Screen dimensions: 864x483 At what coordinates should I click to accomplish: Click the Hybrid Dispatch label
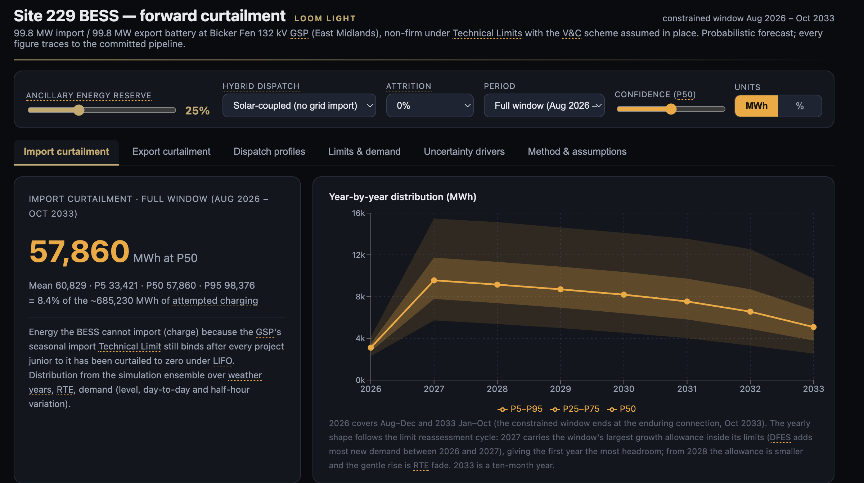[261, 86]
